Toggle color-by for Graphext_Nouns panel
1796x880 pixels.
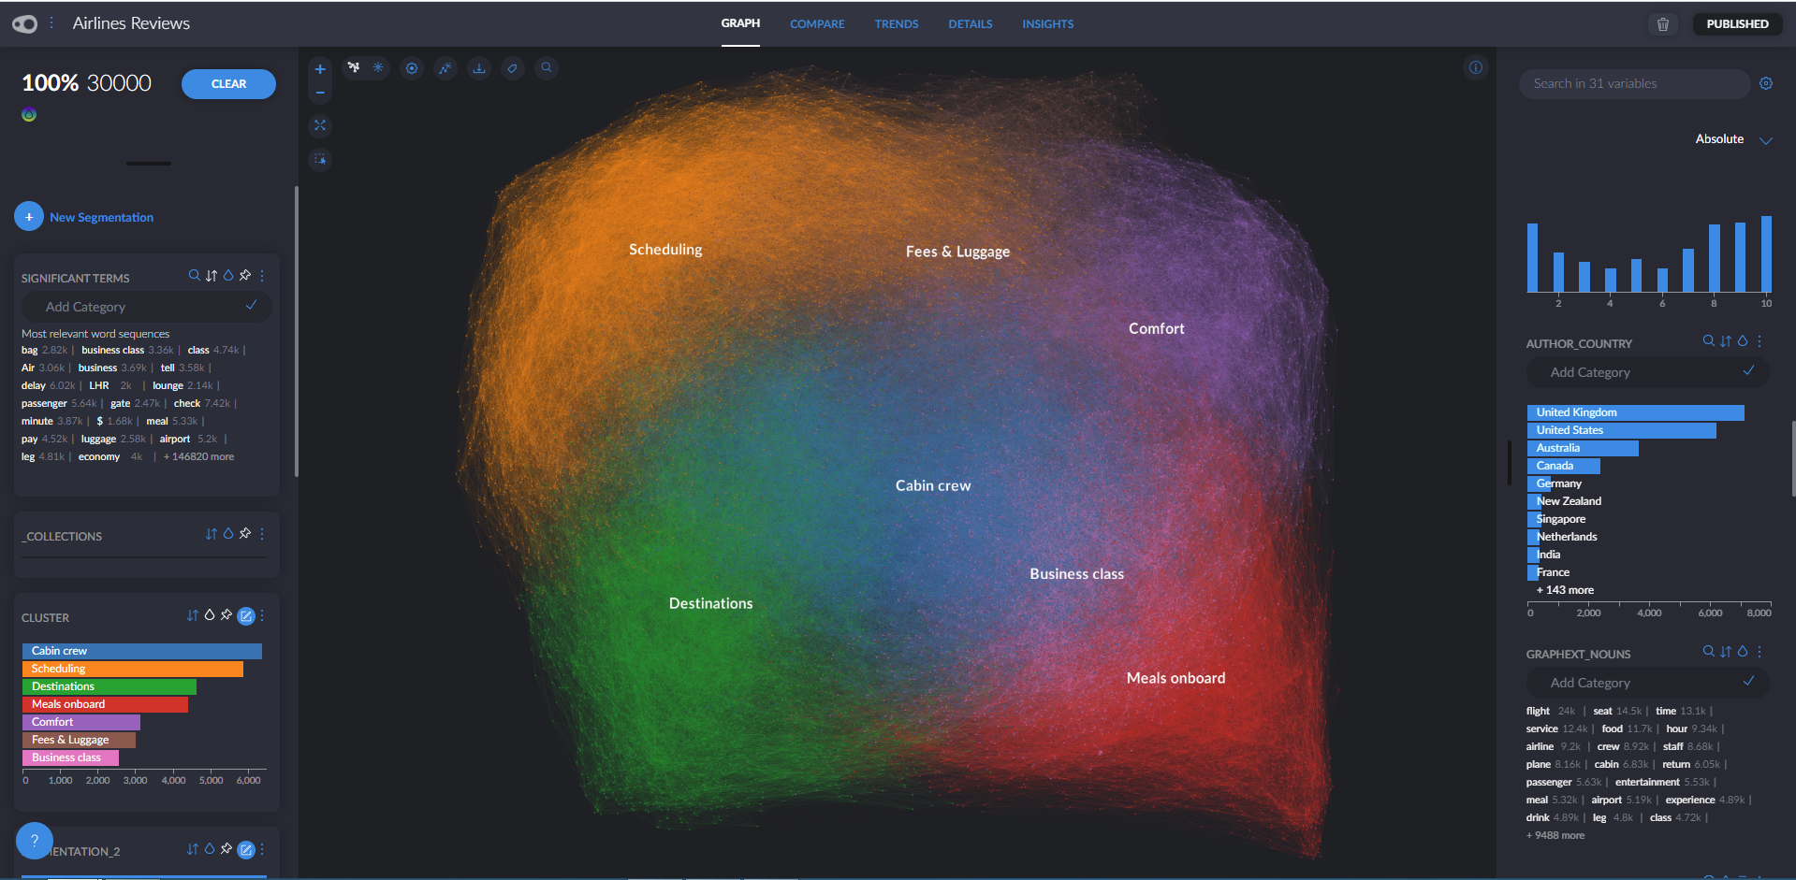click(1743, 652)
